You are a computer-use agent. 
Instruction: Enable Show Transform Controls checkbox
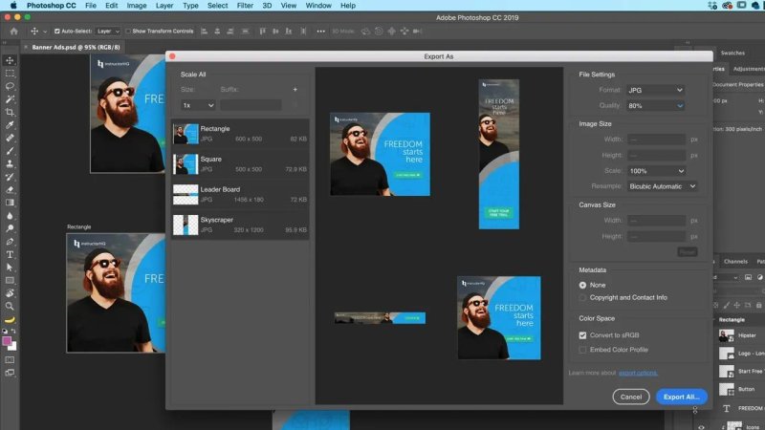pyautogui.click(x=128, y=32)
